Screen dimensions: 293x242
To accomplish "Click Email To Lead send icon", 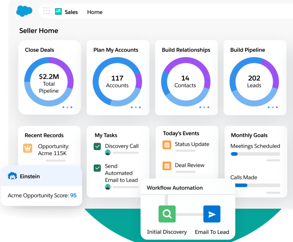I will tap(212, 214).
